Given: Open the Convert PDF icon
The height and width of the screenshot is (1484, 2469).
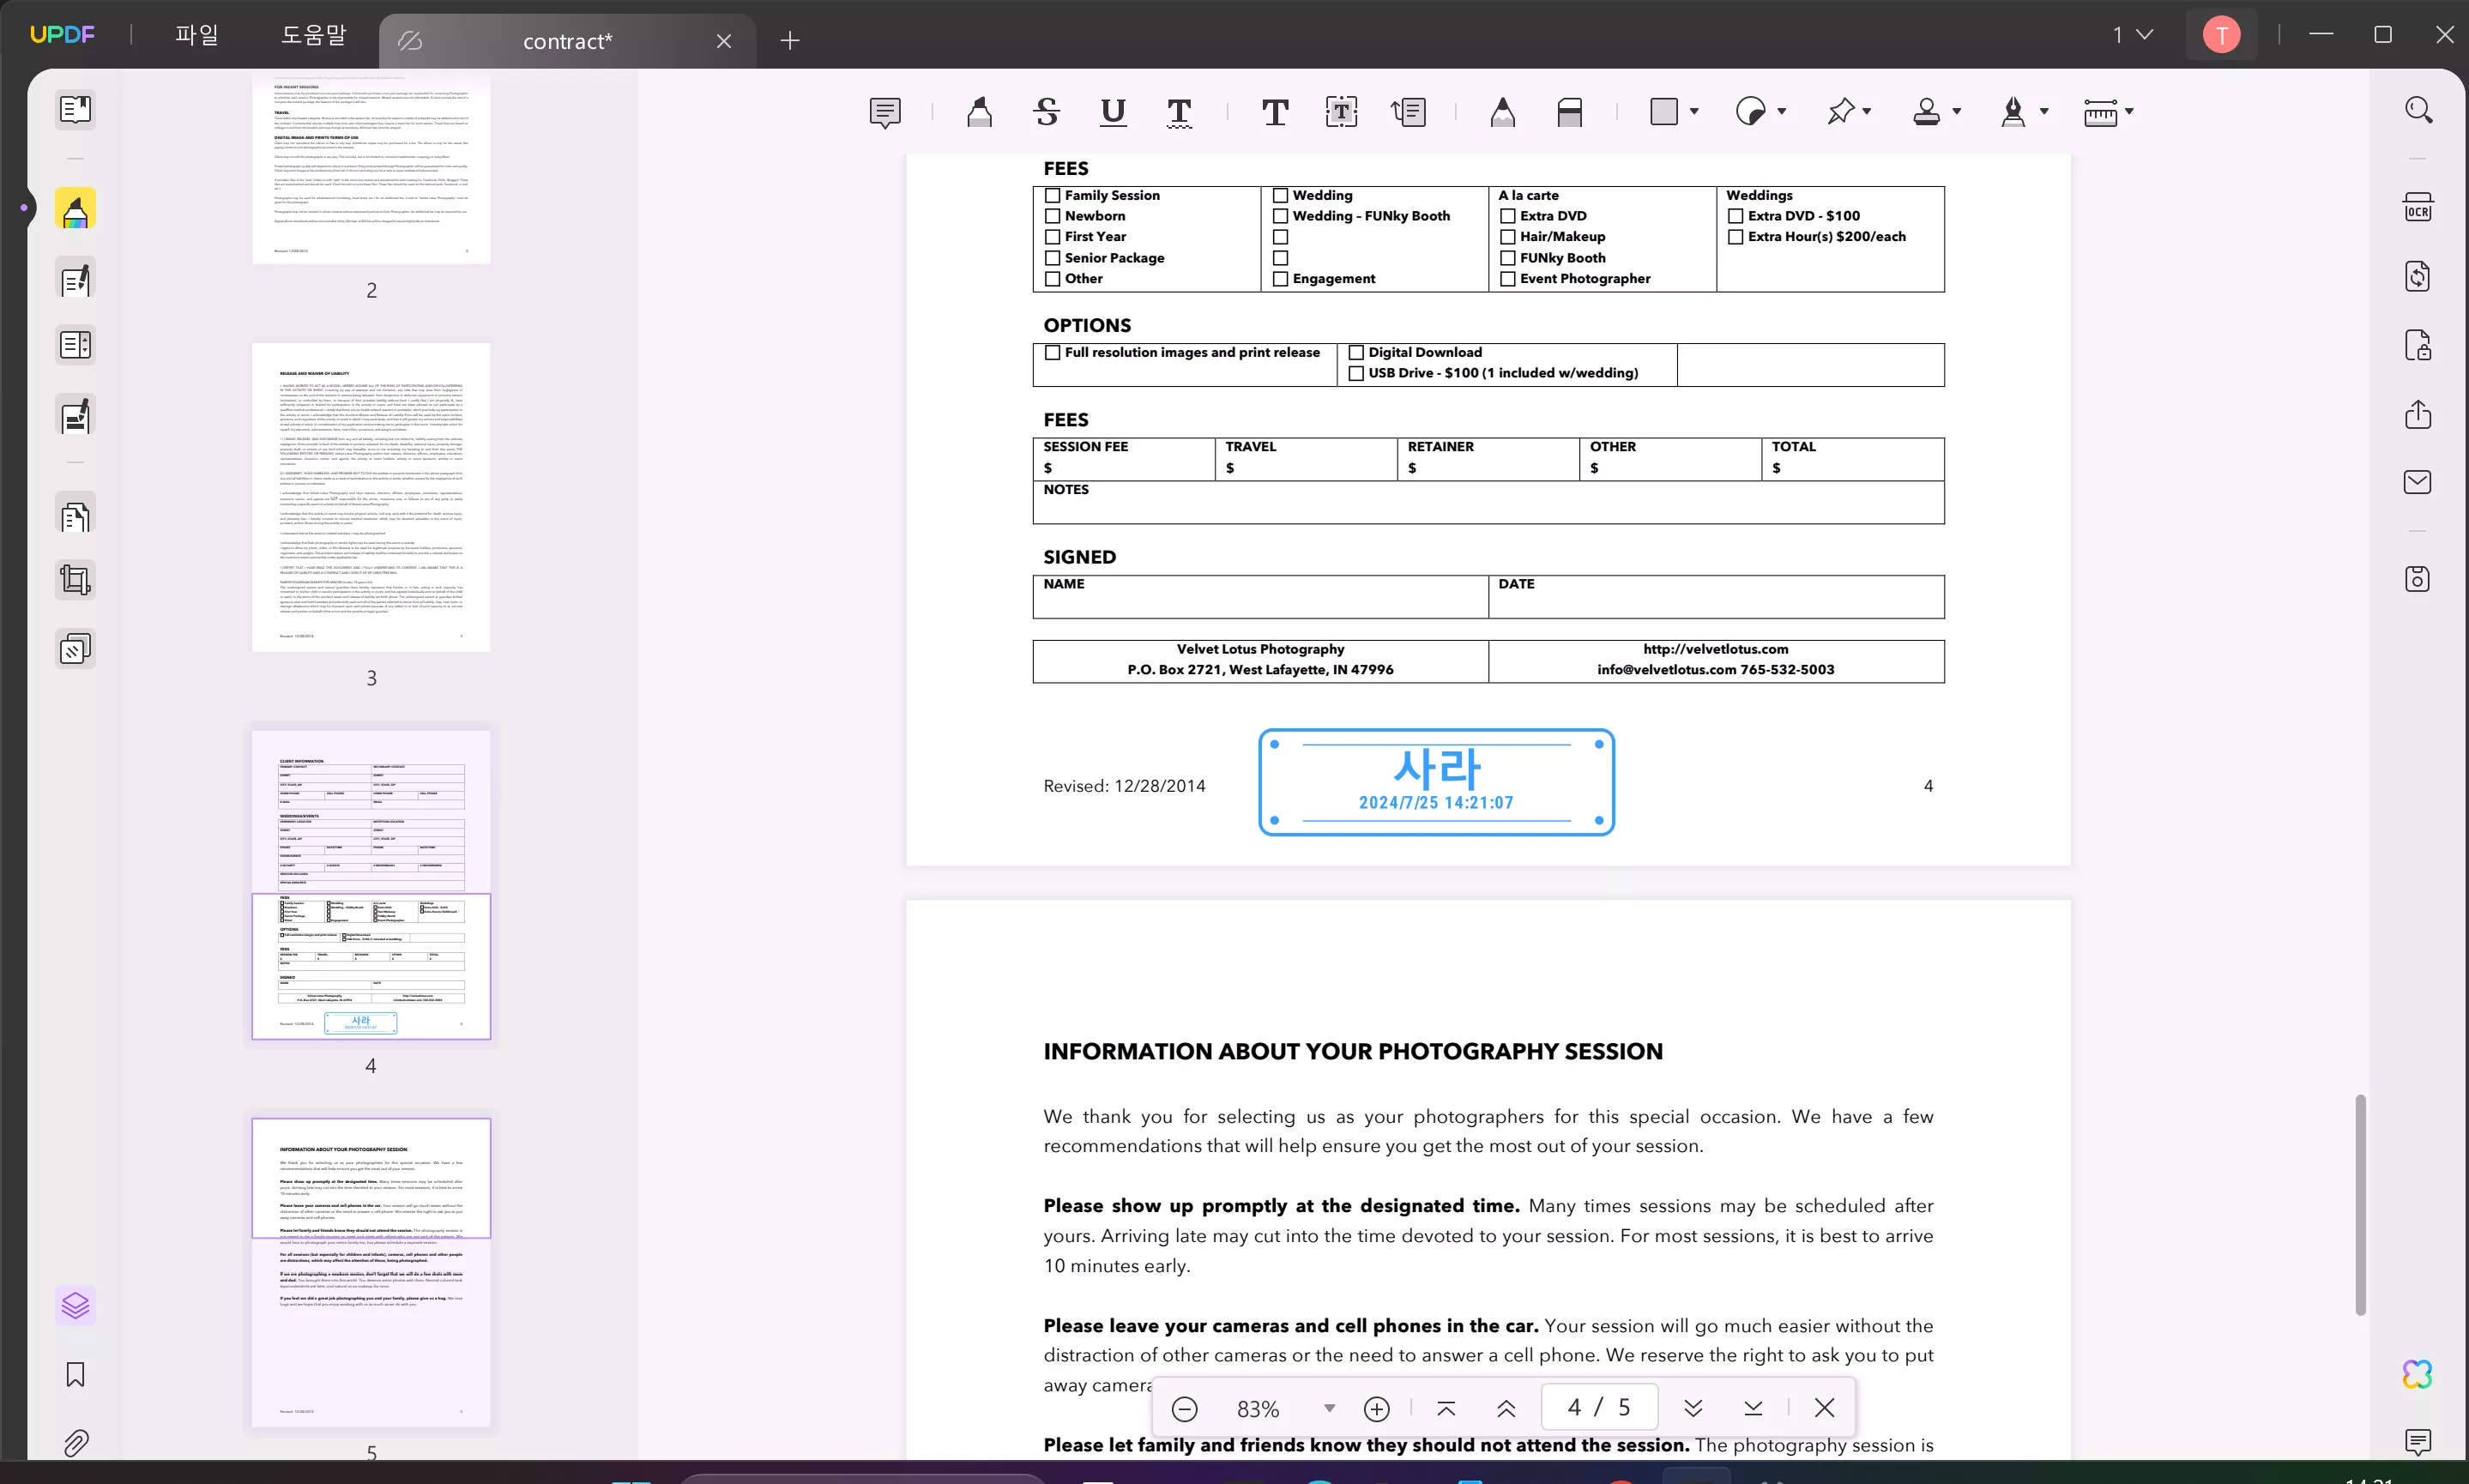Looking at the screenshot, I should (x=2418, y=276).
